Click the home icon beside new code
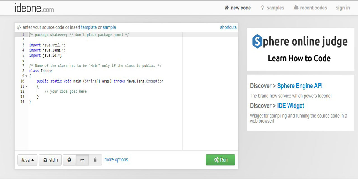The image size is (358, 179). click(227, 8)
